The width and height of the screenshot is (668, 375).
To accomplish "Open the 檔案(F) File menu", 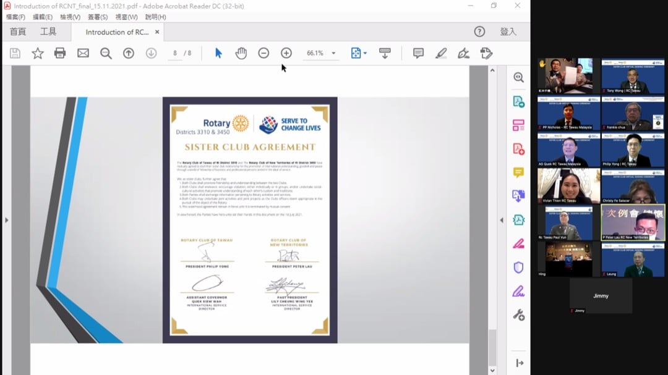I will (x=15, y=17).
